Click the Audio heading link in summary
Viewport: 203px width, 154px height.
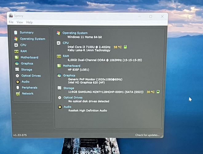point(67,107)
